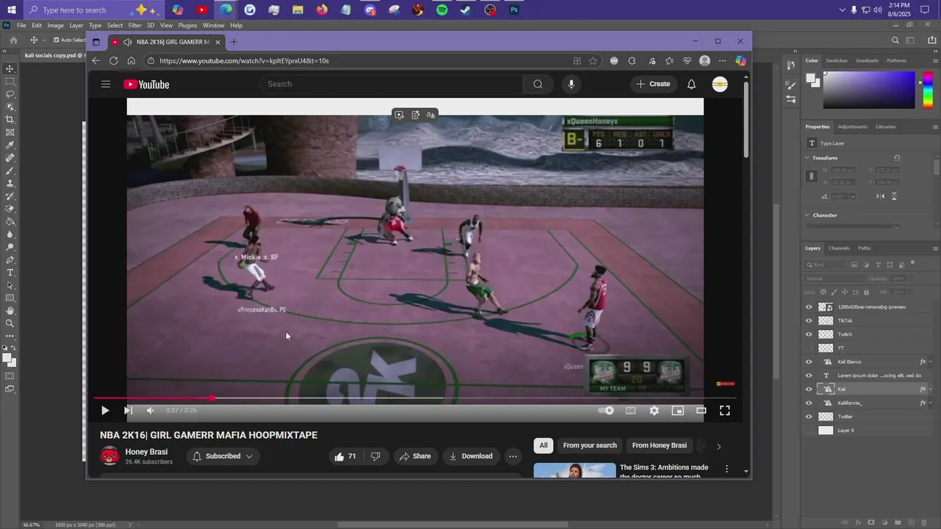
Task: Collapse the Character section in Properties
Action: [807, 215]
